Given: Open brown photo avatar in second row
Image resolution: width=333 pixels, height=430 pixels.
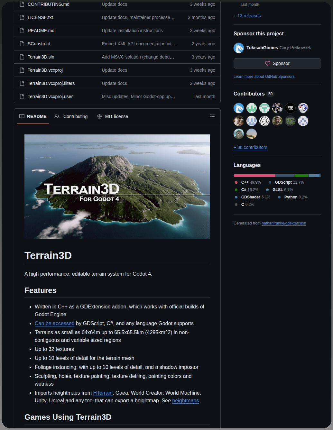Looking at the screenshot, I should pos(239,121).
